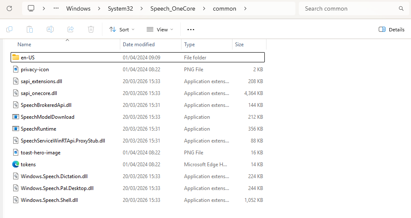Viewport: 411px width, 218px height.
Task: Click the breadcrumb ellipsis for hidden folders
Action: tap(56, 8)
